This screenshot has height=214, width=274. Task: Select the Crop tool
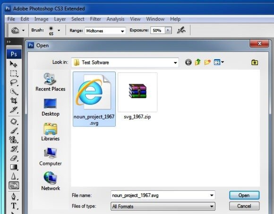click(13, 100)
